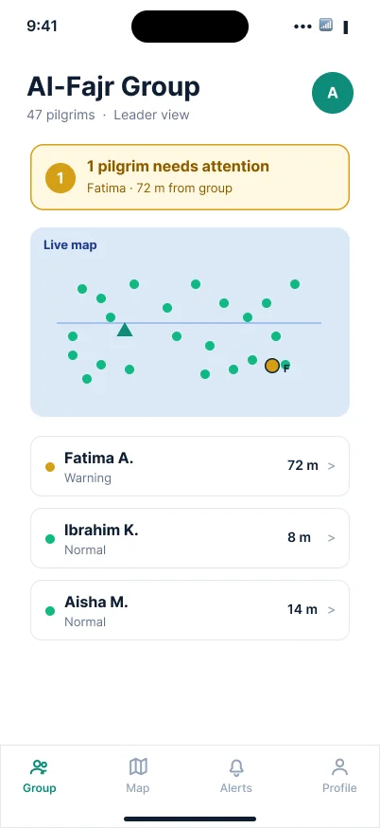Viewport: 380px width, 828px height.
Task: Open the Map tab icon
Action: (x=138, y=766)
